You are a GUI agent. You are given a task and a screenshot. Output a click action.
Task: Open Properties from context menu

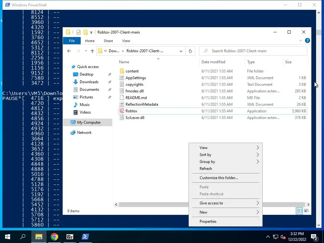tap(225, 221)
